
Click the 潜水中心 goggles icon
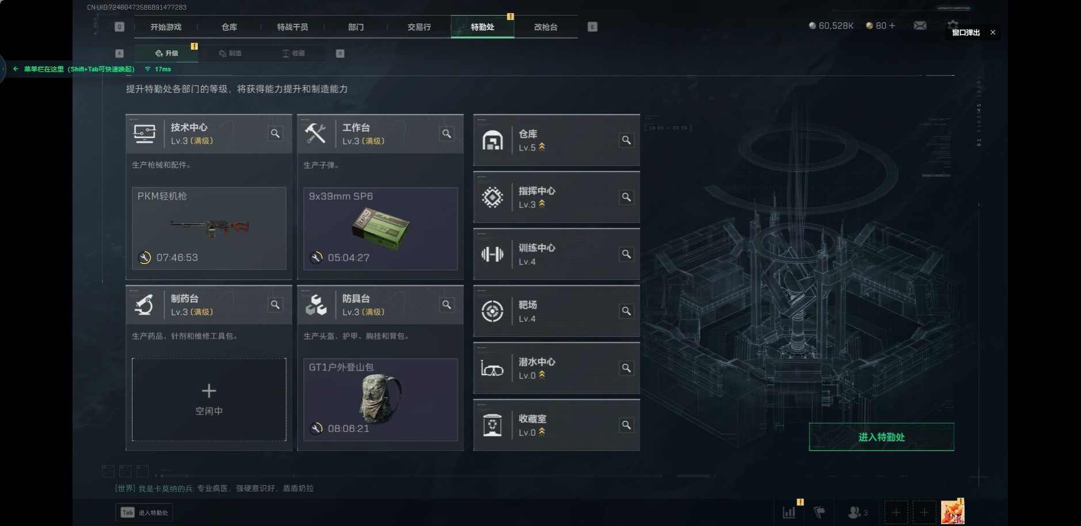[492, 368]
